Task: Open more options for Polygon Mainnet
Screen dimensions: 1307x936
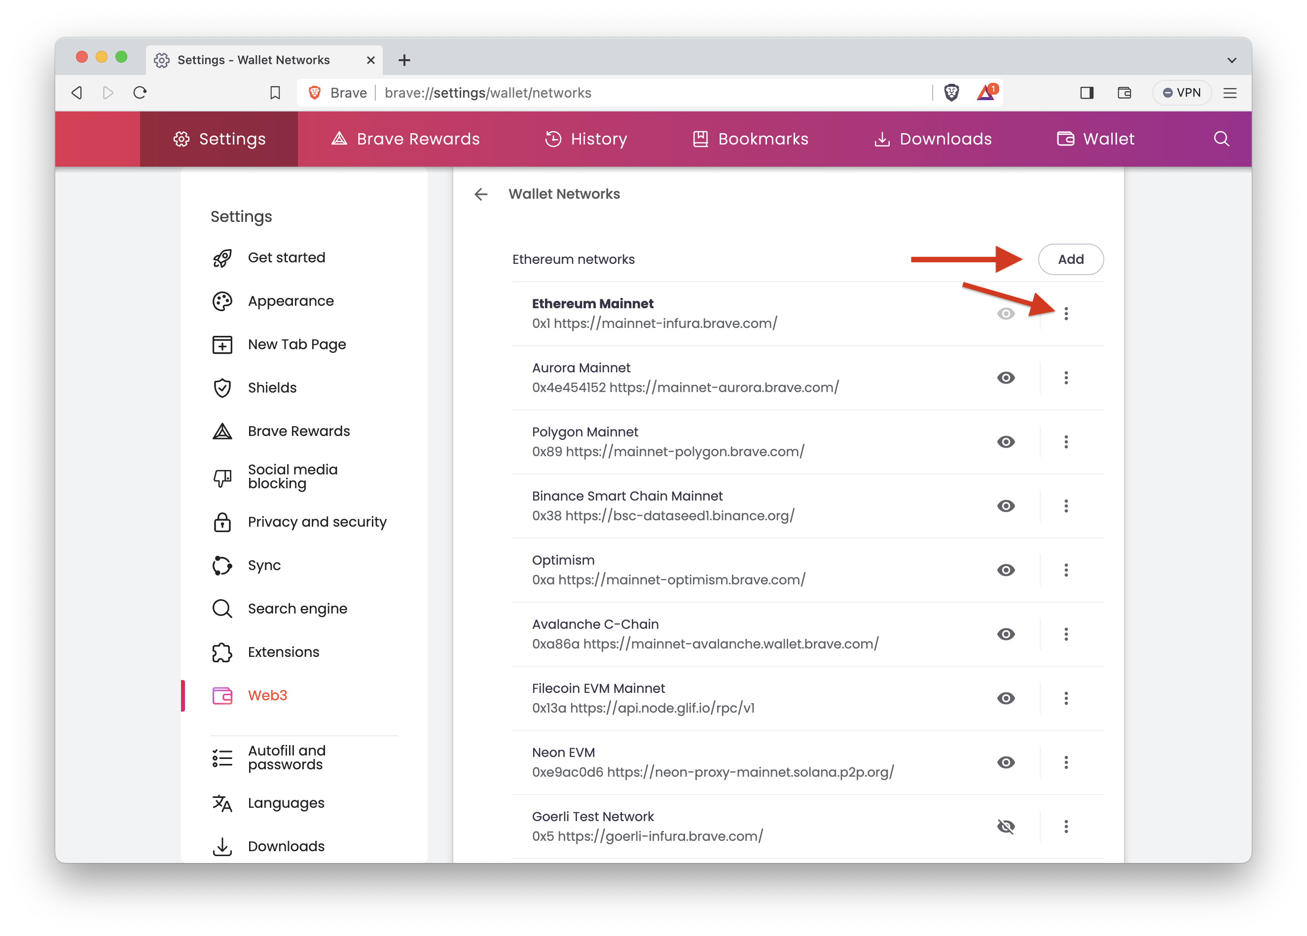Action: pyautogui.click(x=1065, y=442)
